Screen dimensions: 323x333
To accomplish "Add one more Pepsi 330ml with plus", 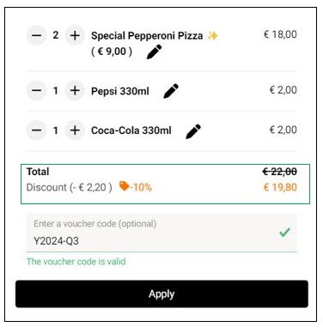I will [75, 91].
